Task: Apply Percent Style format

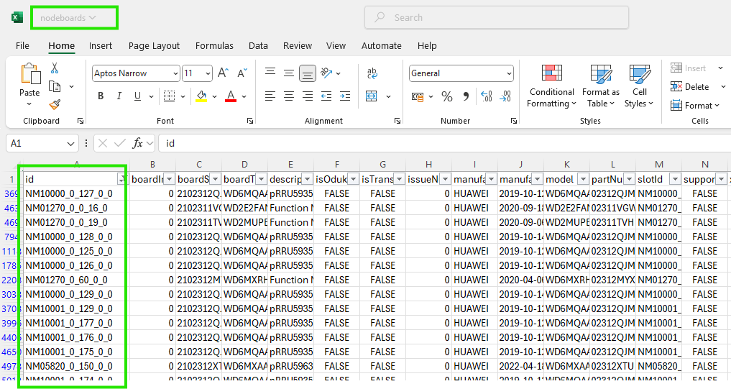Action: point(447,96)
